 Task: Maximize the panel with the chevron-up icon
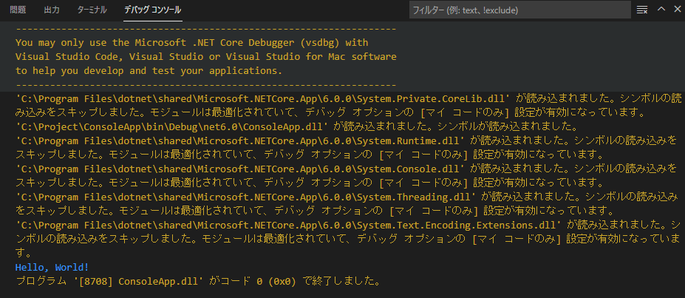pyautogui.click(x=661, y=9)
